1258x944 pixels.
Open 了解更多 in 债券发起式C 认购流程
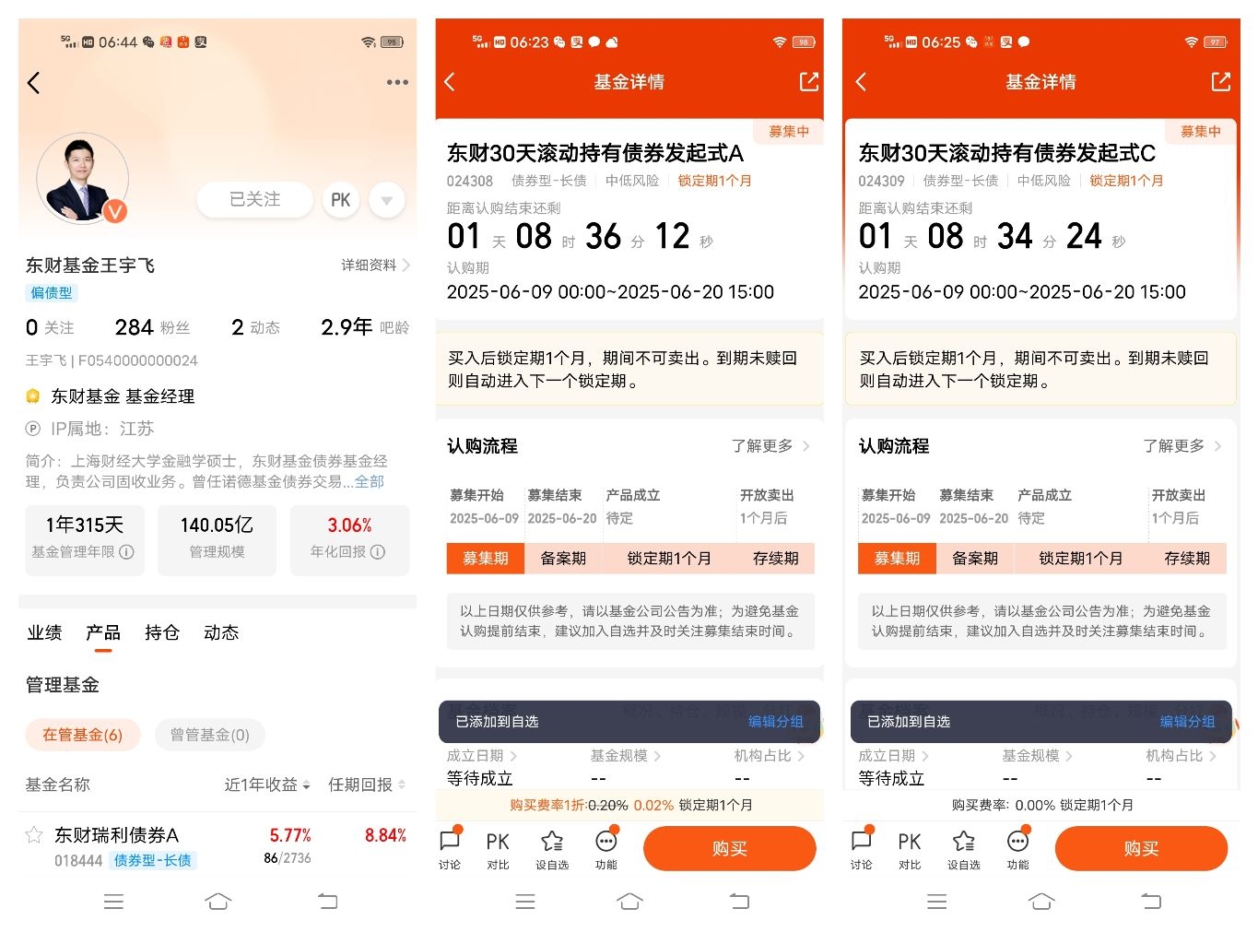click(x=1182, y=446)
